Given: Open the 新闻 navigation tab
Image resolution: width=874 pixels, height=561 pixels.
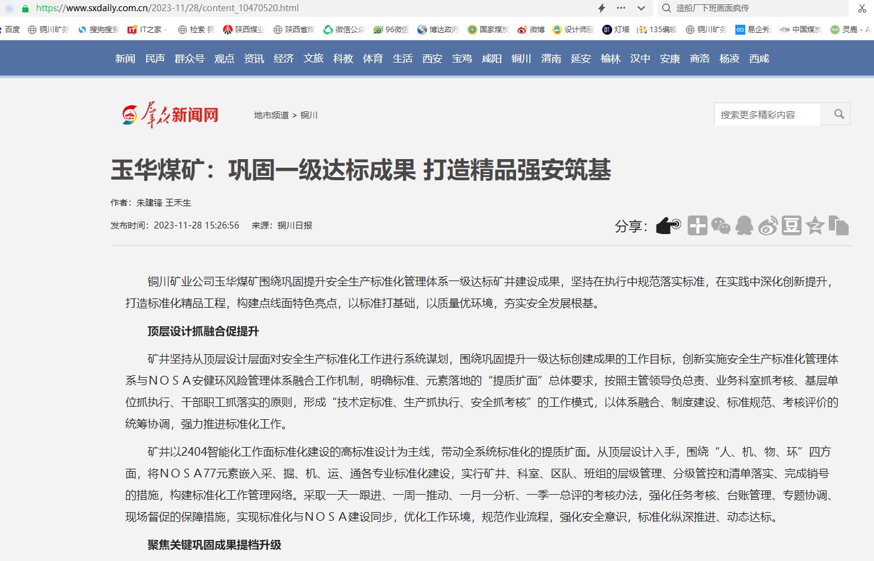Looking at the screenshot, I should [x=125, y=58].
